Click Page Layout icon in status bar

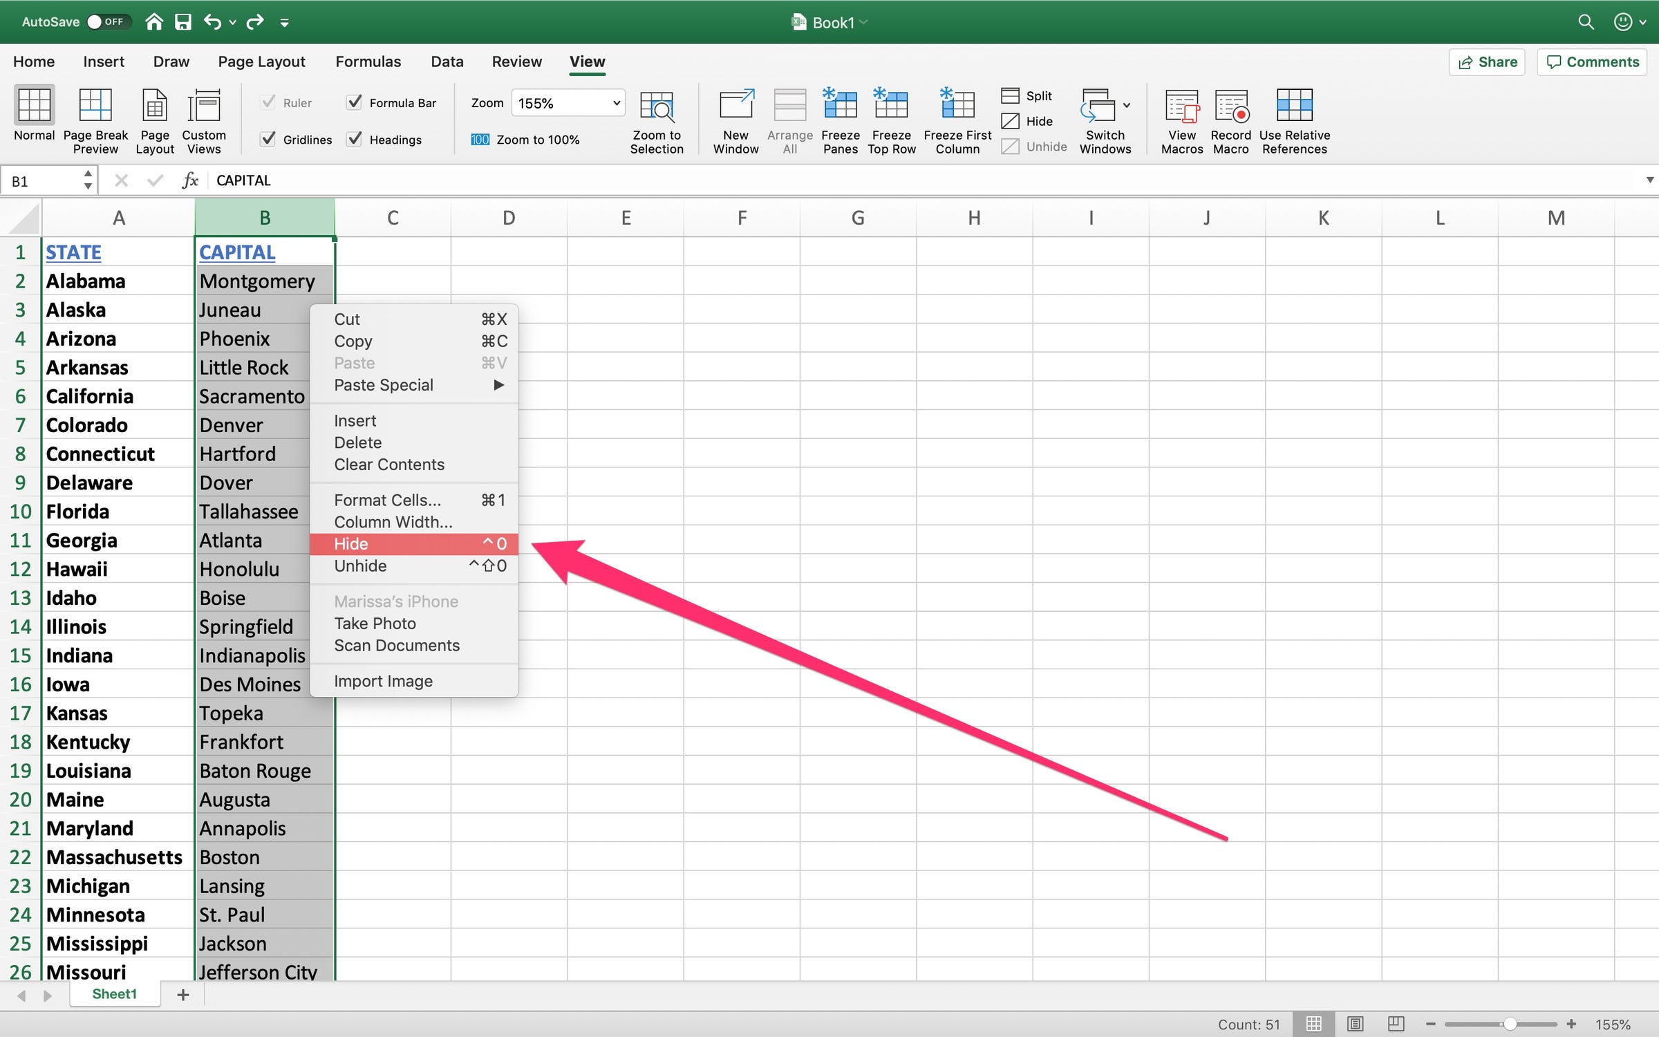point(1355,1024)
